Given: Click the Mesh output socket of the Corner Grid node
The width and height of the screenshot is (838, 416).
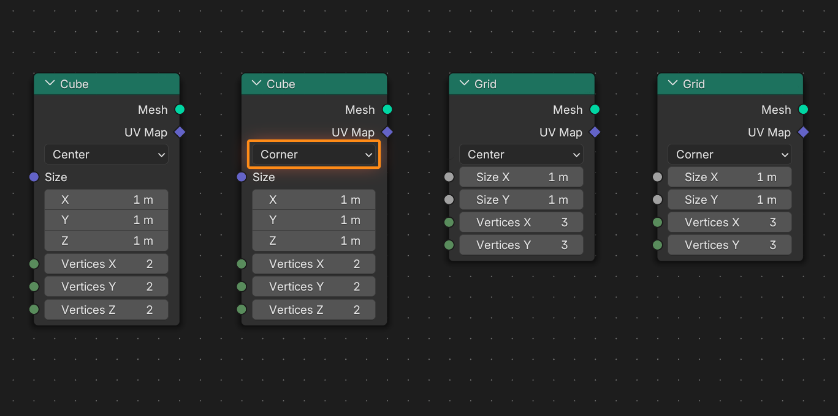Looking at the screenshot, I should pyautogui.click(x=803, y=110).
